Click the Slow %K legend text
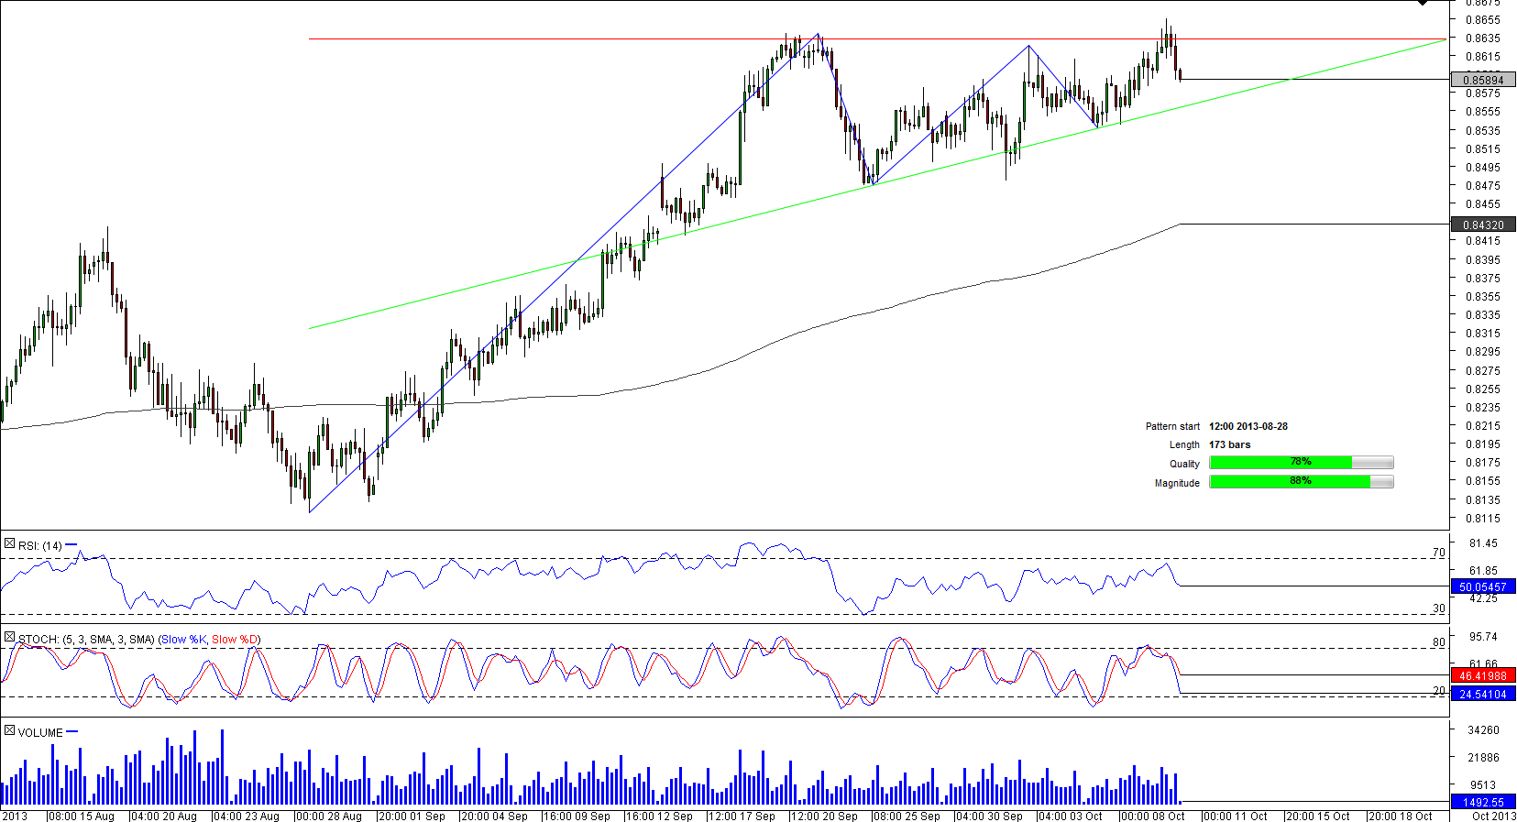This screenshot has height=822, width=1517. 184,640
